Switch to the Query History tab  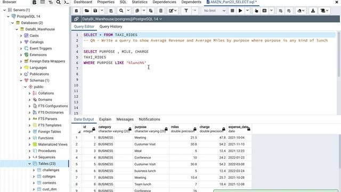[x=111, y=27]
